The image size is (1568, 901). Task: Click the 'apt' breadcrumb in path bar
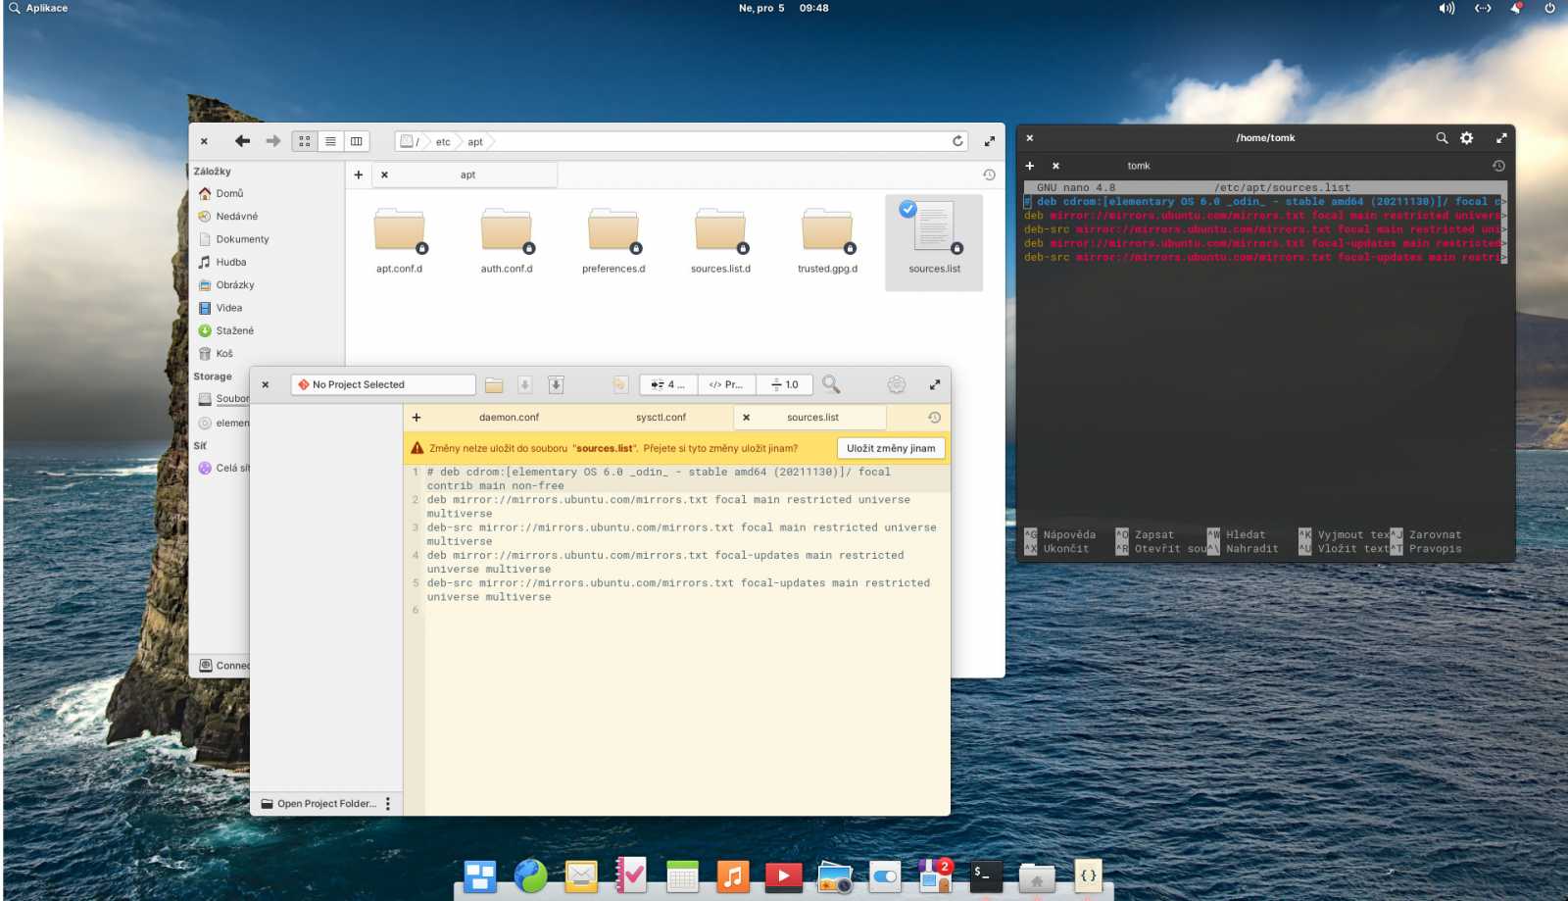point(475,142)
